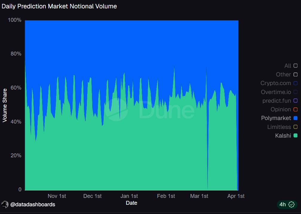Toggle the Other series legend checkbox

pos(295,75)
